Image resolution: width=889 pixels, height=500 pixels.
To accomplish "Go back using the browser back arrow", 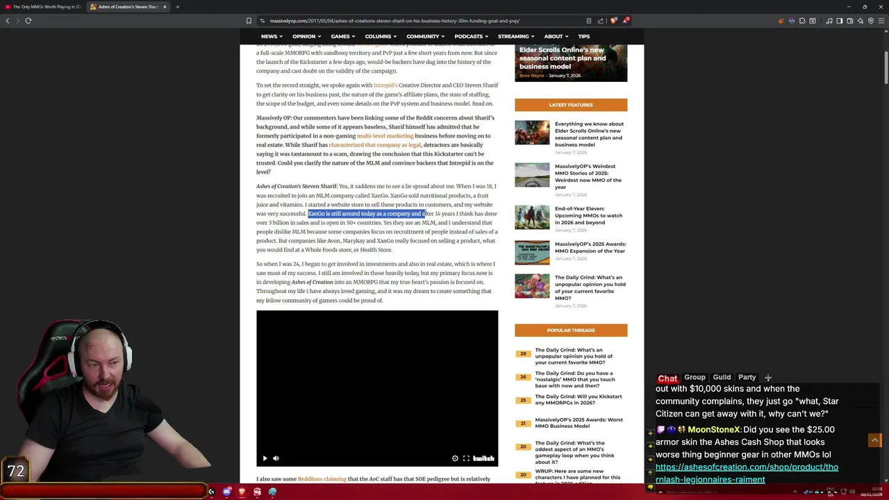I will 8,21.
